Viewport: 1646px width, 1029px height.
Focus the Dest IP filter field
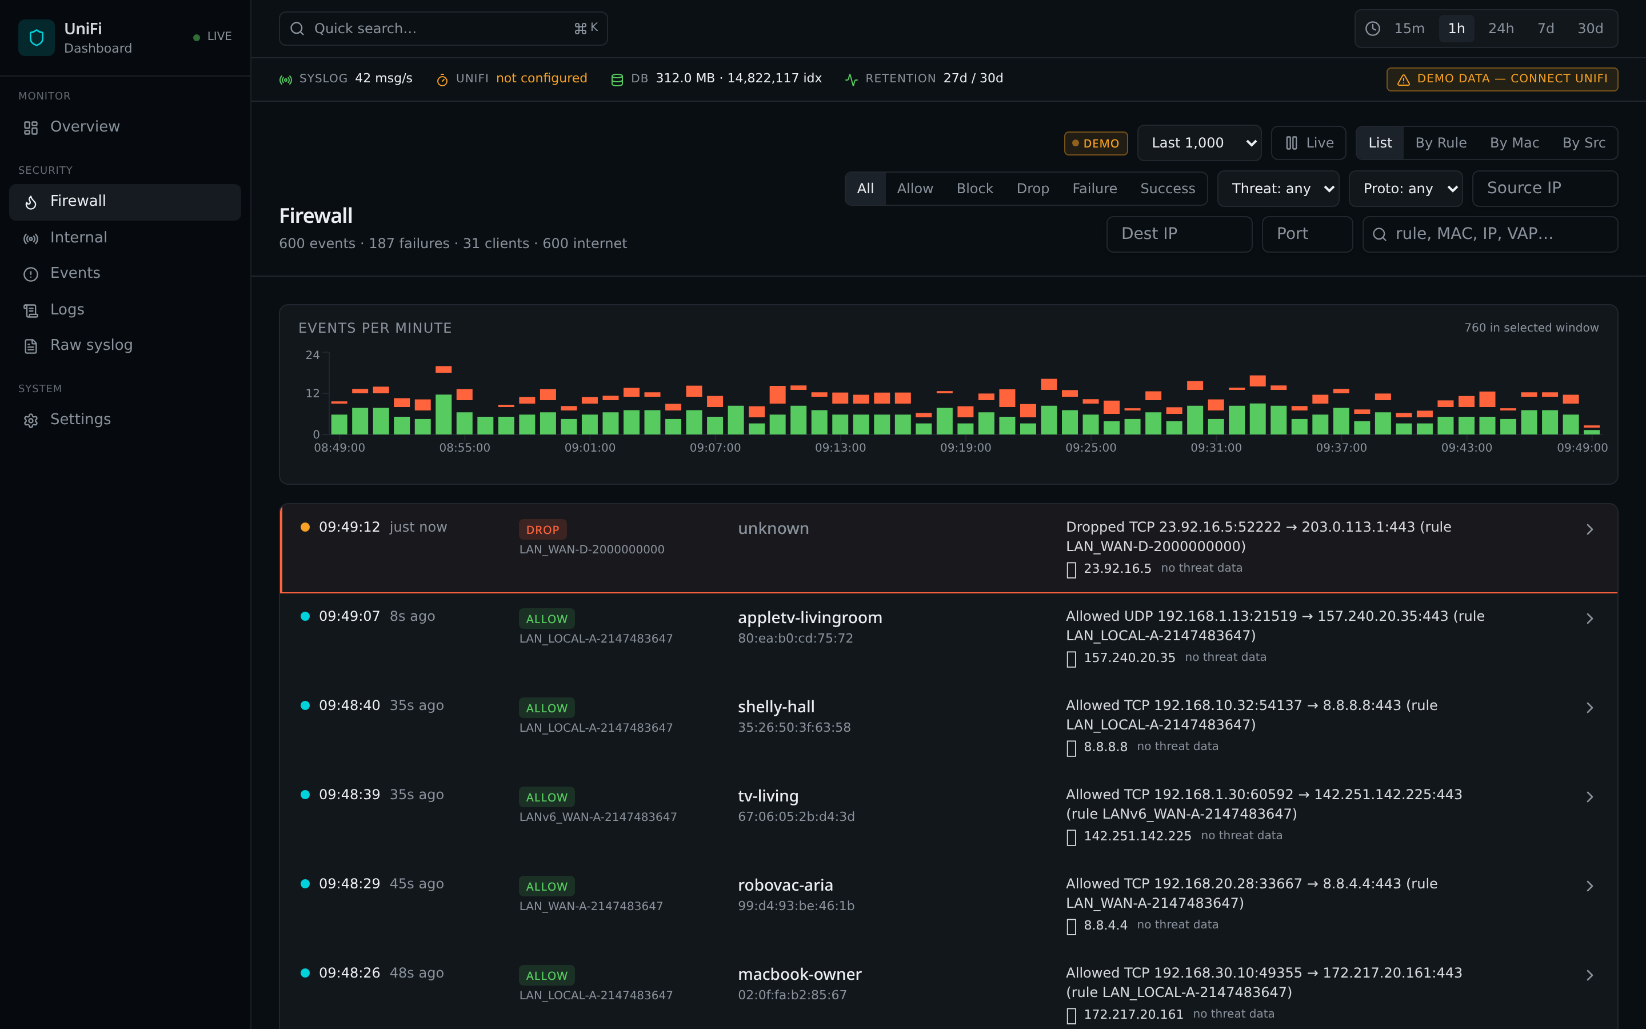pos(1180,234)
